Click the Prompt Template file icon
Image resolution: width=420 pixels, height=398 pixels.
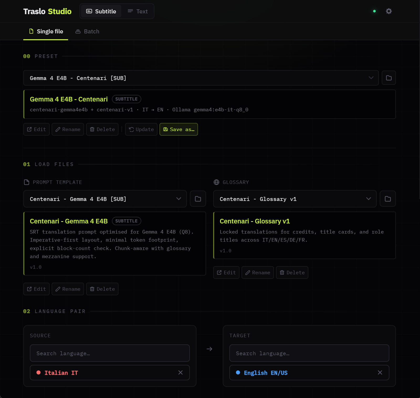[x=27, y=182]
